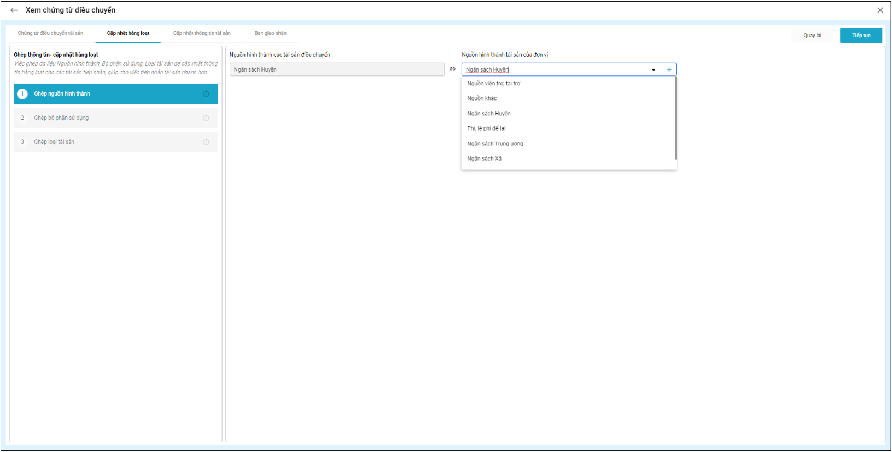Click the info icon on Ghép nguồn hình thành
This screenshot has width=892, height=452.
[x=206, y=94]
